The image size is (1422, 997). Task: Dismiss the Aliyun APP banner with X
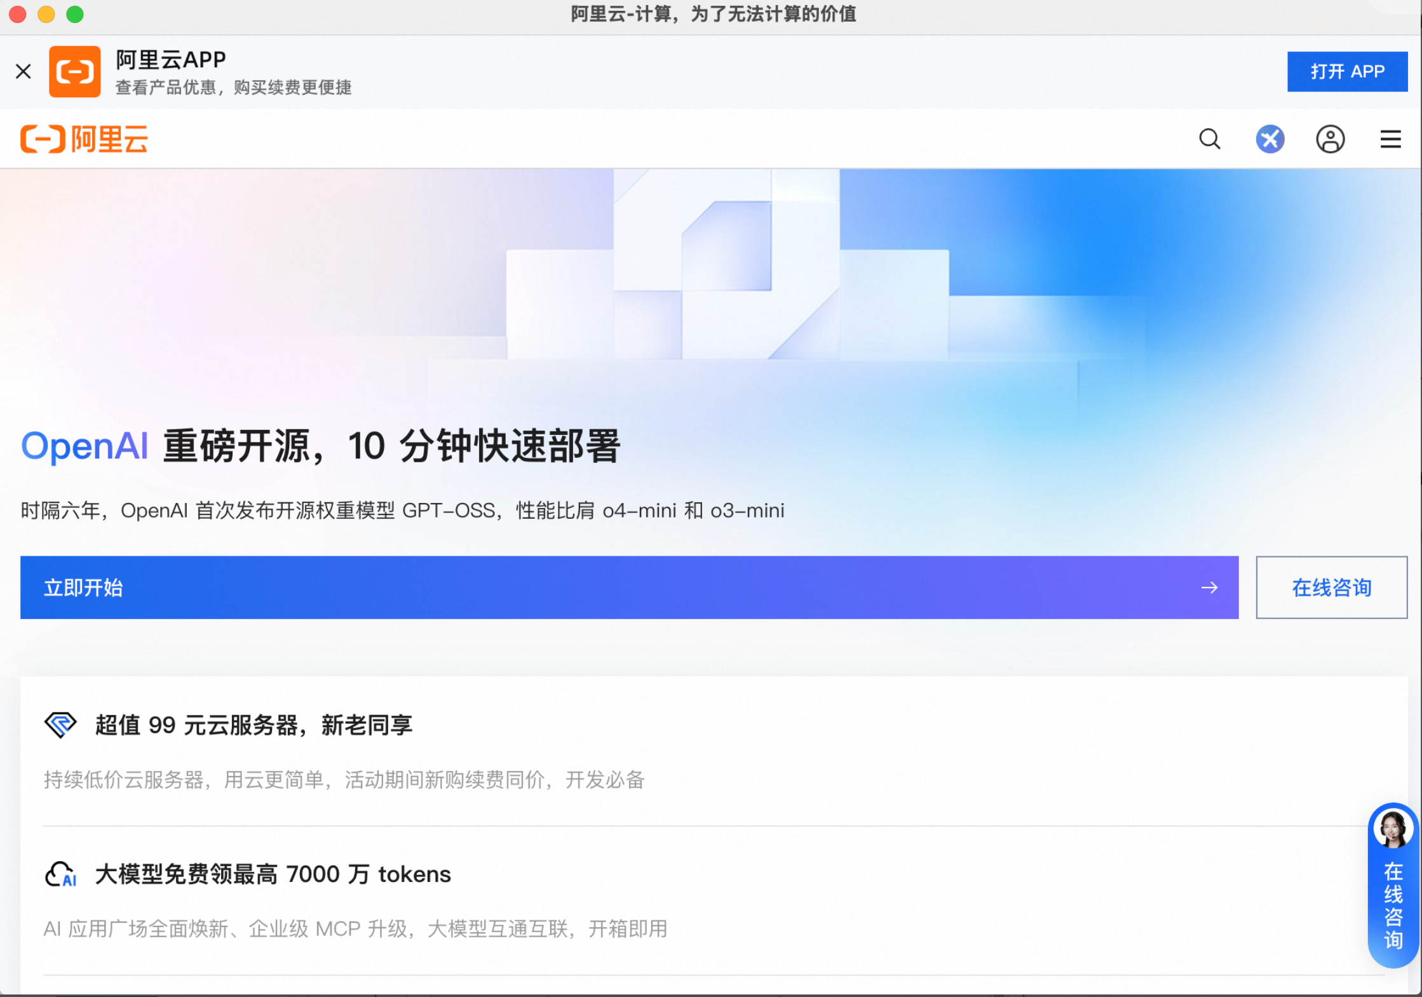[x=24, y=71]
